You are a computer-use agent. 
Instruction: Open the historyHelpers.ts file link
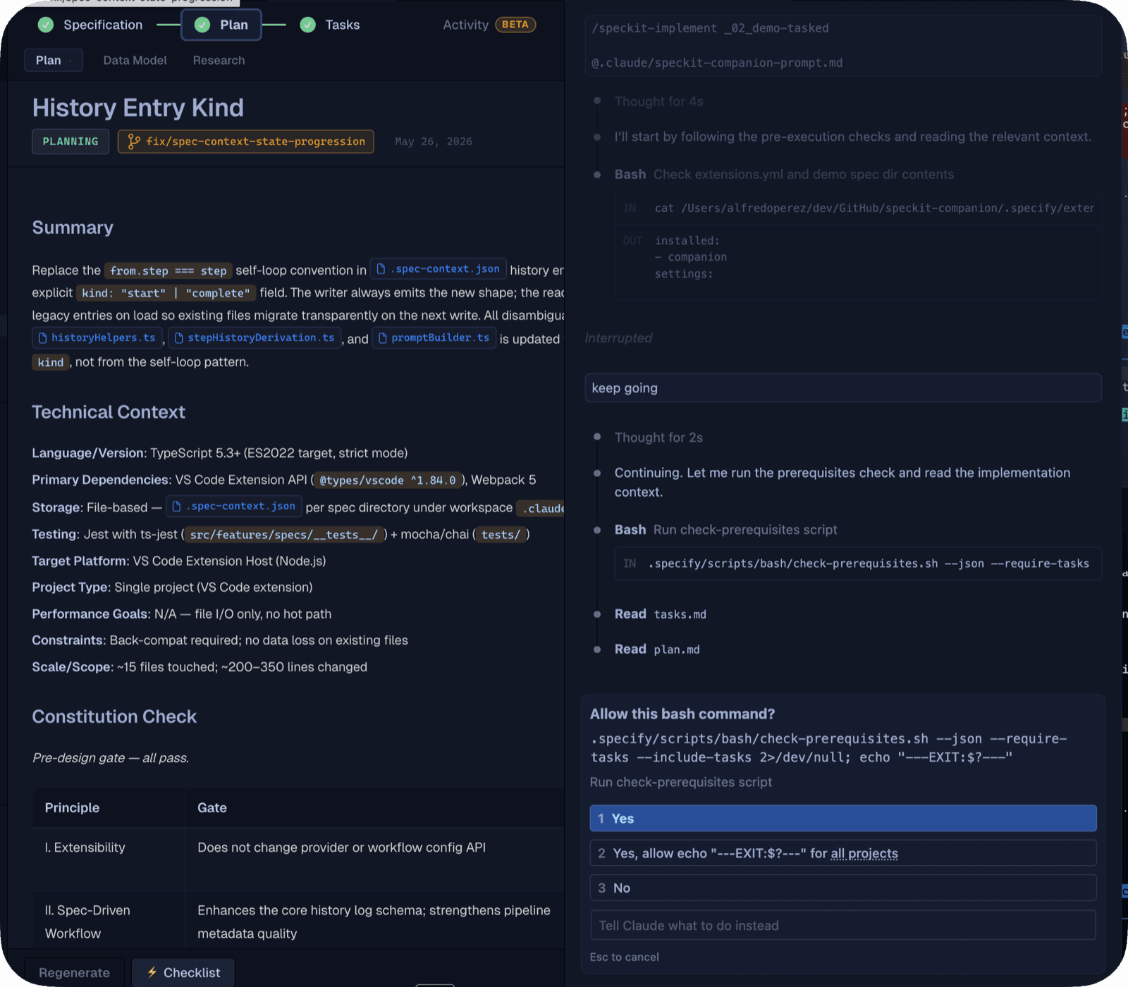point(97,338)
